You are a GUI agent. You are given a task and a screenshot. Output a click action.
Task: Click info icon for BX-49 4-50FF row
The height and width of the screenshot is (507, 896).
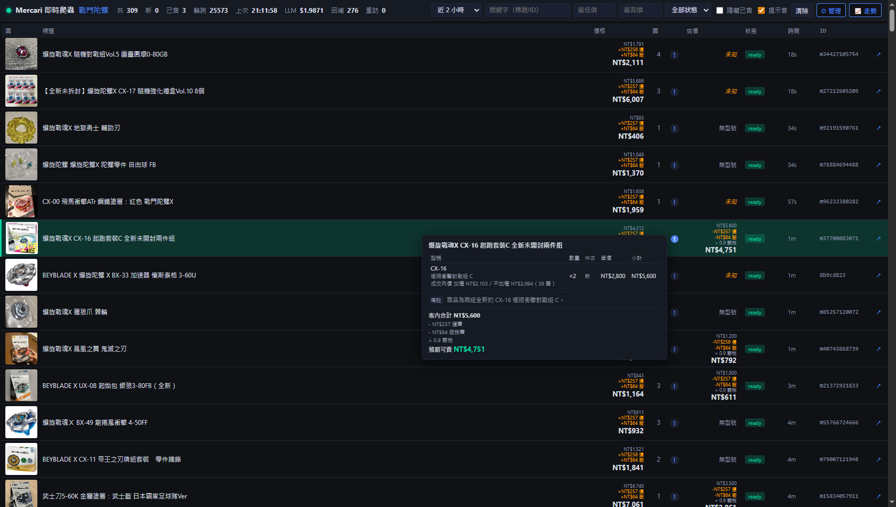[x=675, y=423]
